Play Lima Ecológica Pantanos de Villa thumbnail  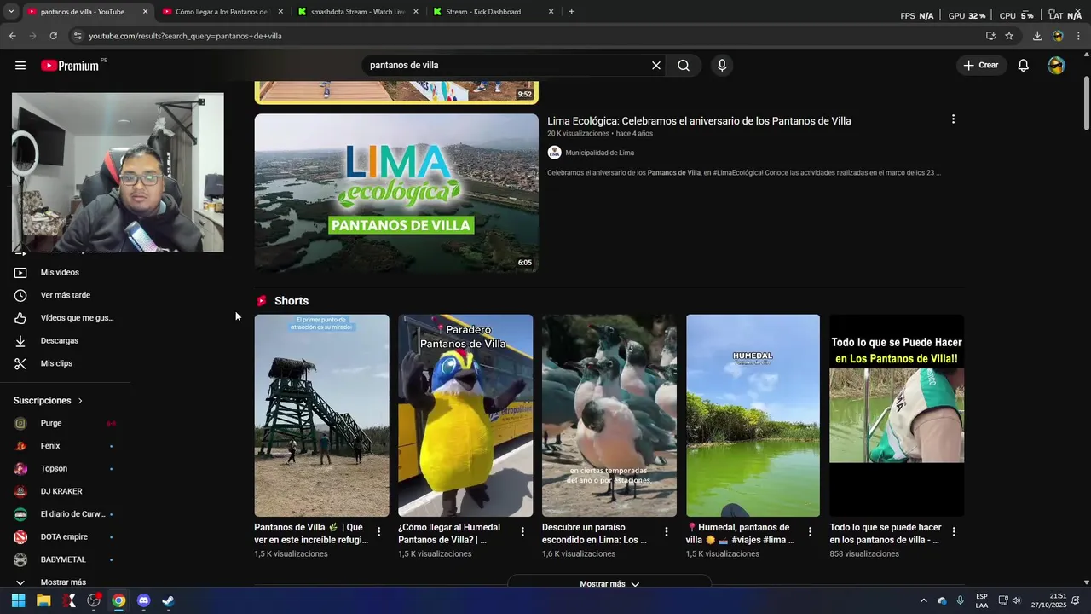pos(396,194)
